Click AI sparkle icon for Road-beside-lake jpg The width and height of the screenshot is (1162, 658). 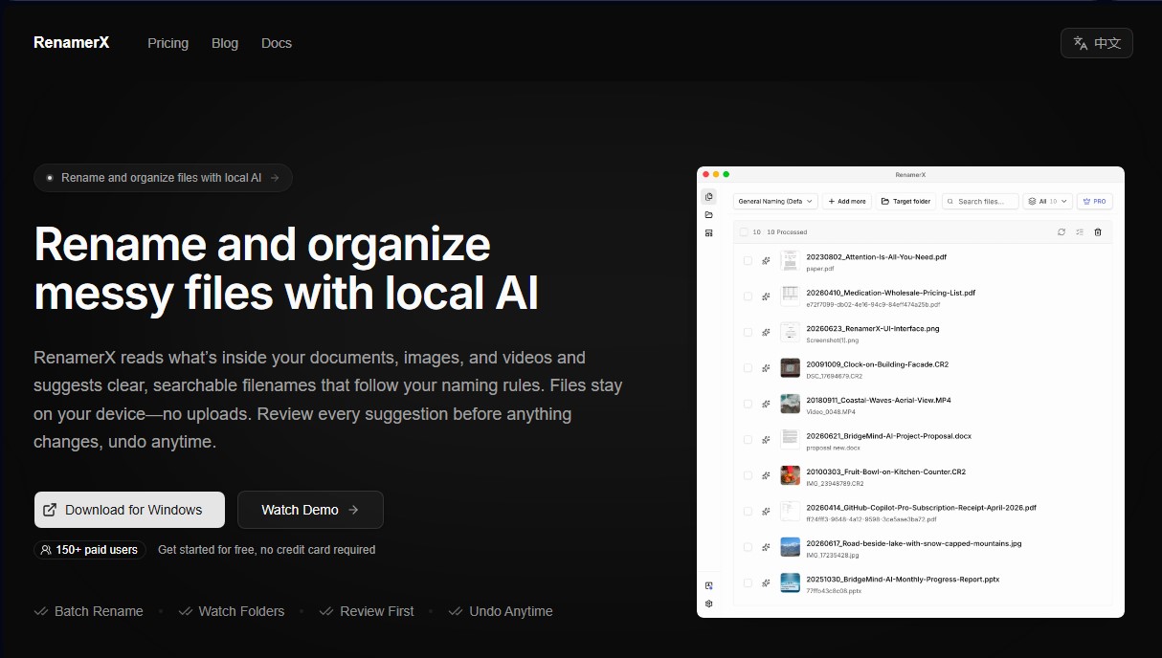click(766, 547)
